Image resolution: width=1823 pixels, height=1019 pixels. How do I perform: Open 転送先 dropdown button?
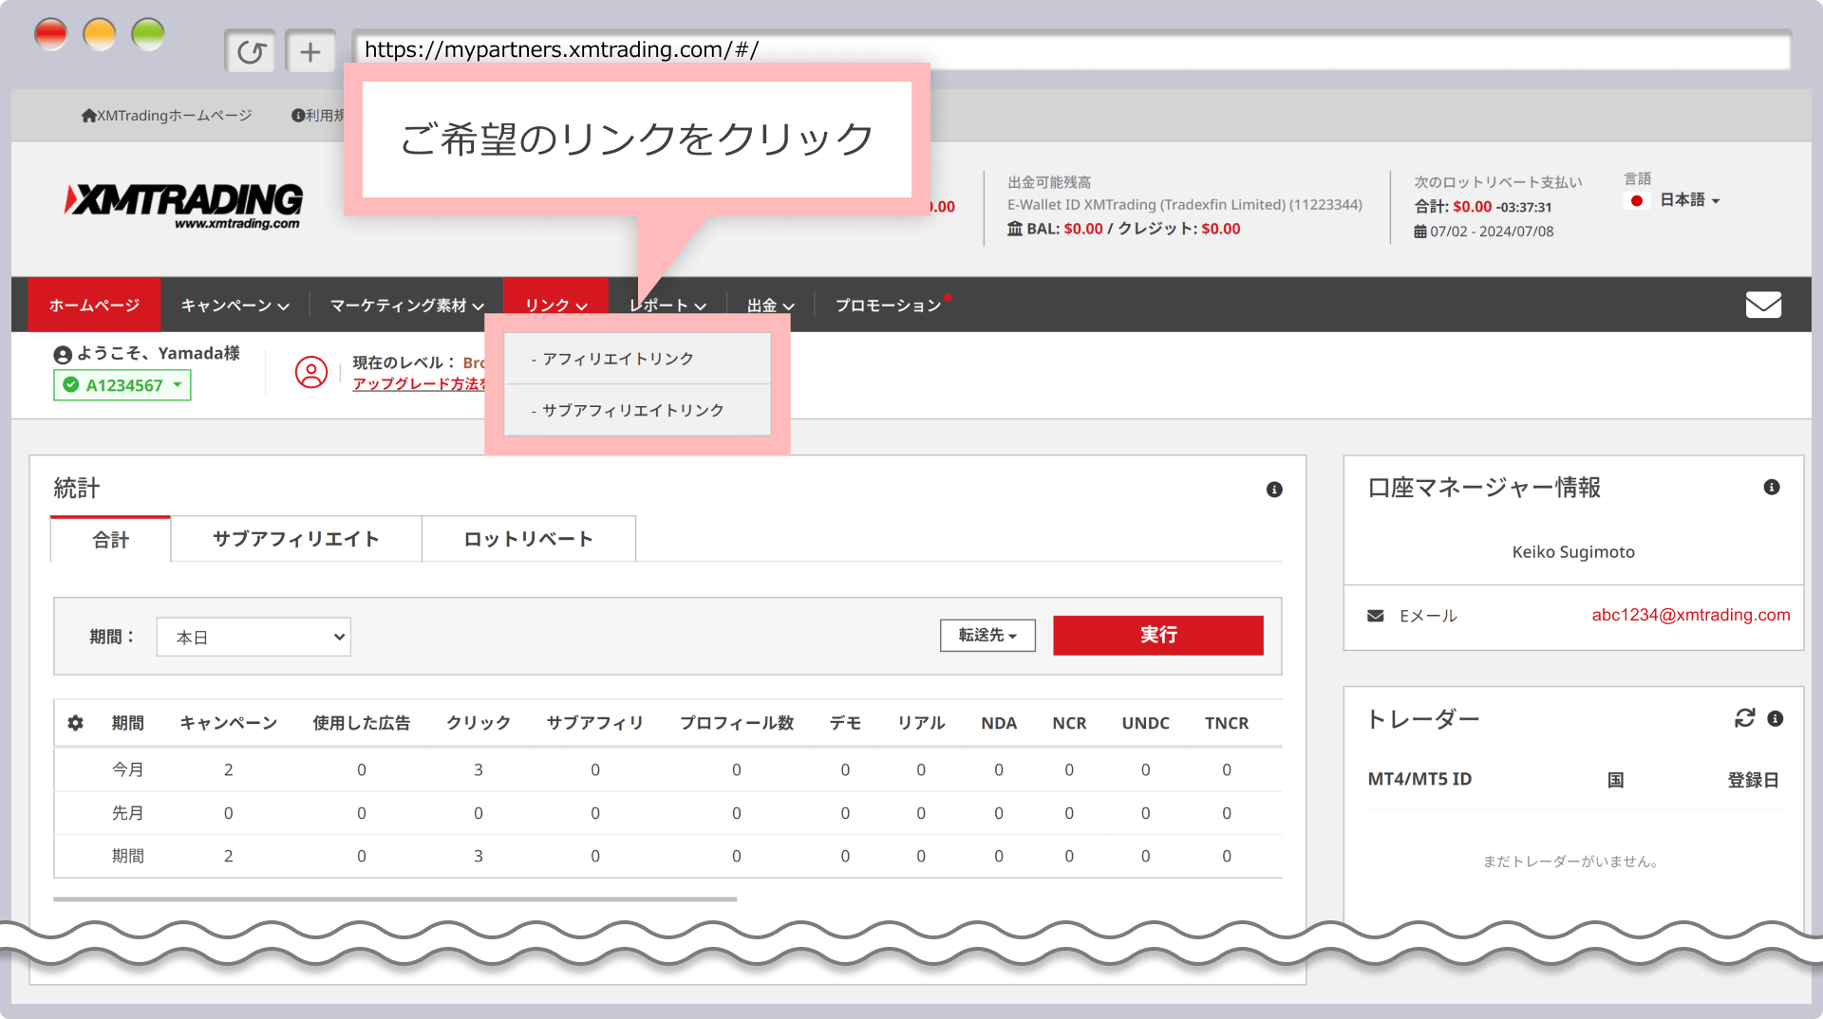(987, 635)
